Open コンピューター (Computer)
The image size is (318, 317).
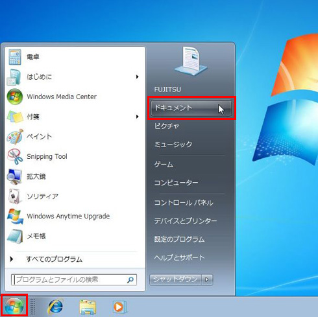[x=176, y=183]
